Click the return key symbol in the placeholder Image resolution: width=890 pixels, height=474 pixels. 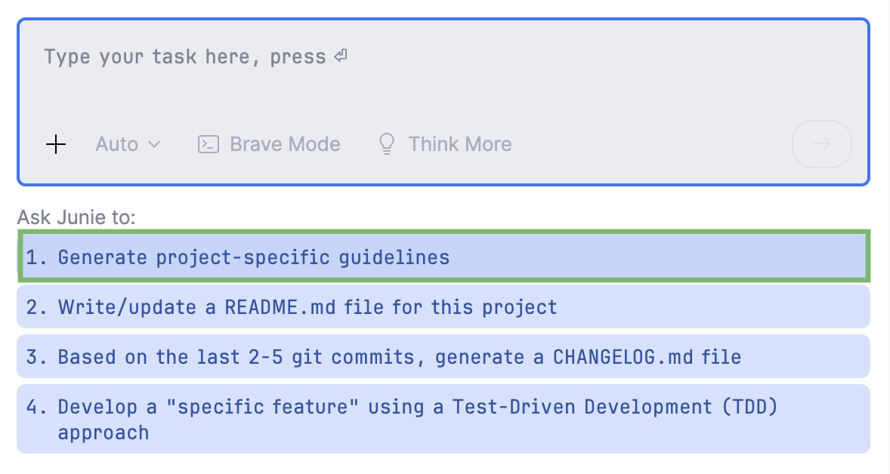[x=339, y=55]
